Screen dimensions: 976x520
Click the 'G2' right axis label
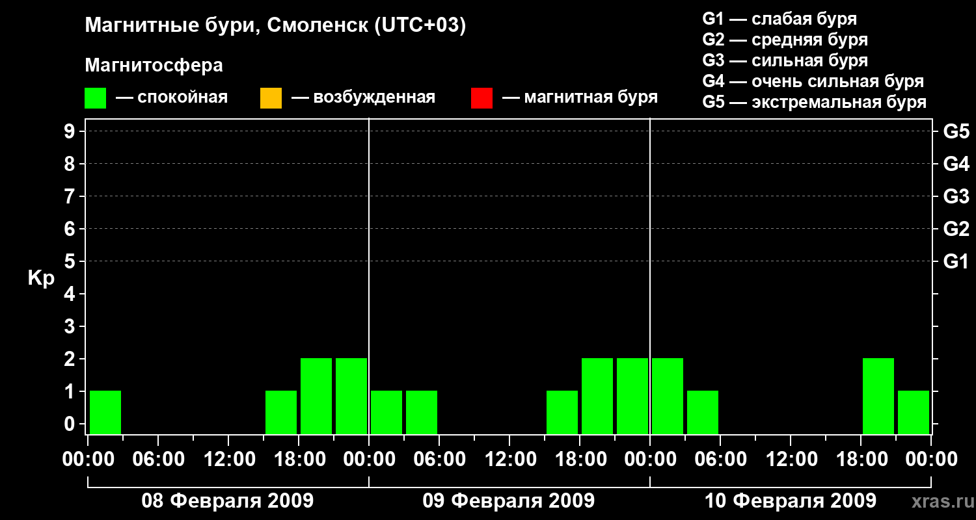(956, 229)
